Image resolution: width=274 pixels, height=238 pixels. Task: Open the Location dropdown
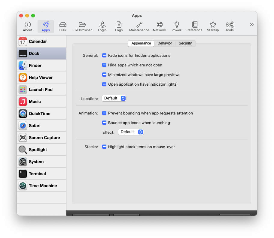pyautogui.click(x=114, y=98)
